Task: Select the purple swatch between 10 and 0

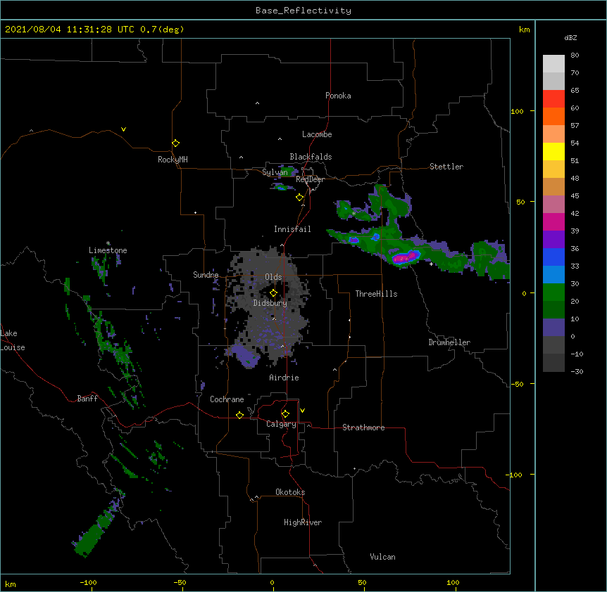Action: click(553, 328)
